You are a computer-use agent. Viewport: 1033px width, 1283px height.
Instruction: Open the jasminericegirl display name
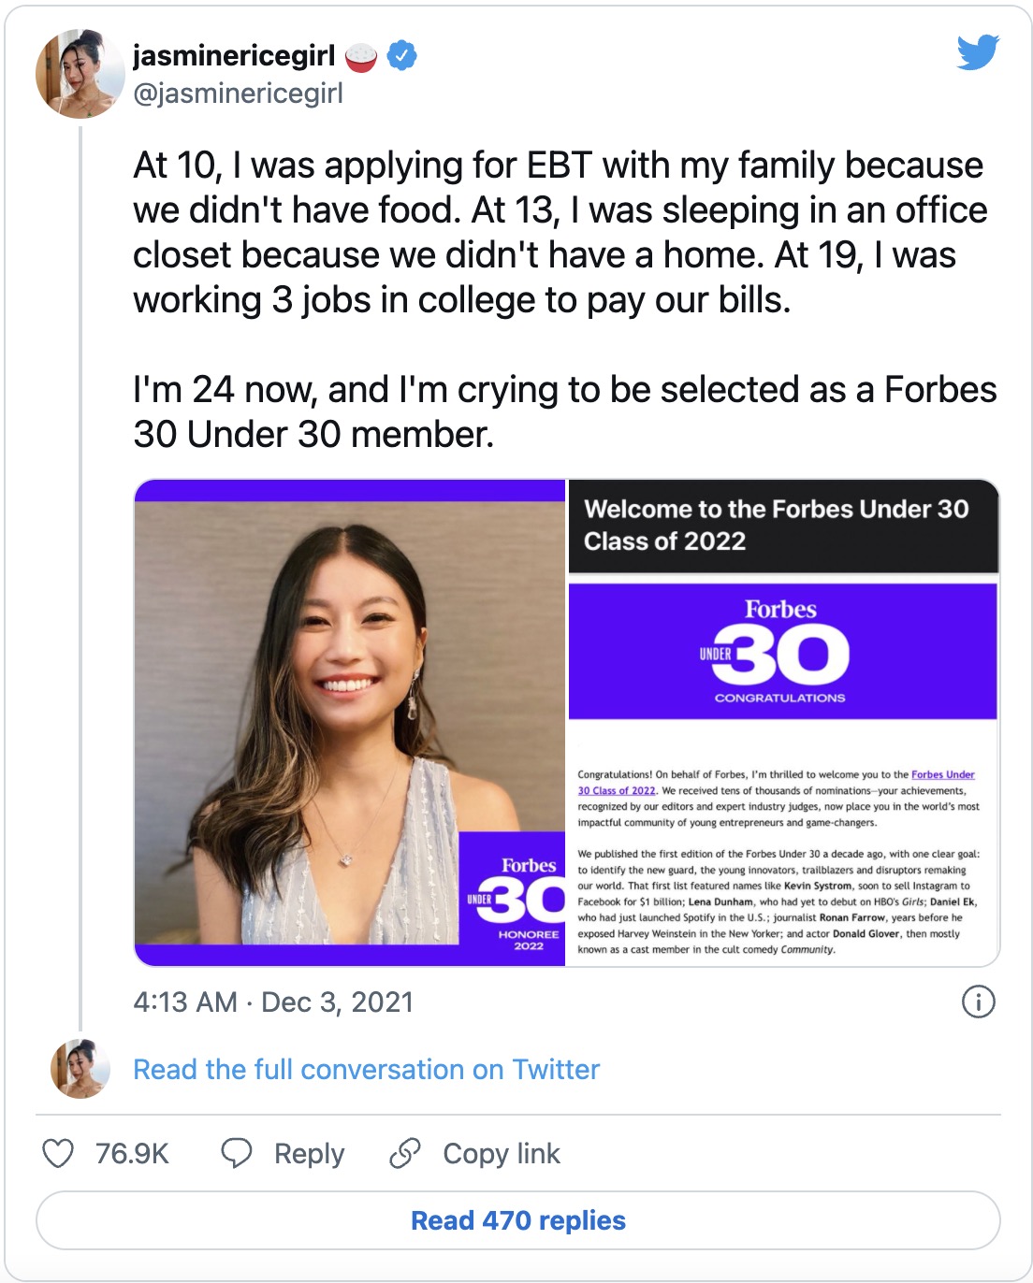[234, 56]
